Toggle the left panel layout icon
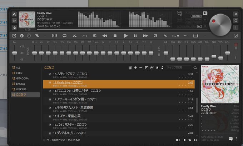 pyautogui.click(x=178, y=140)
